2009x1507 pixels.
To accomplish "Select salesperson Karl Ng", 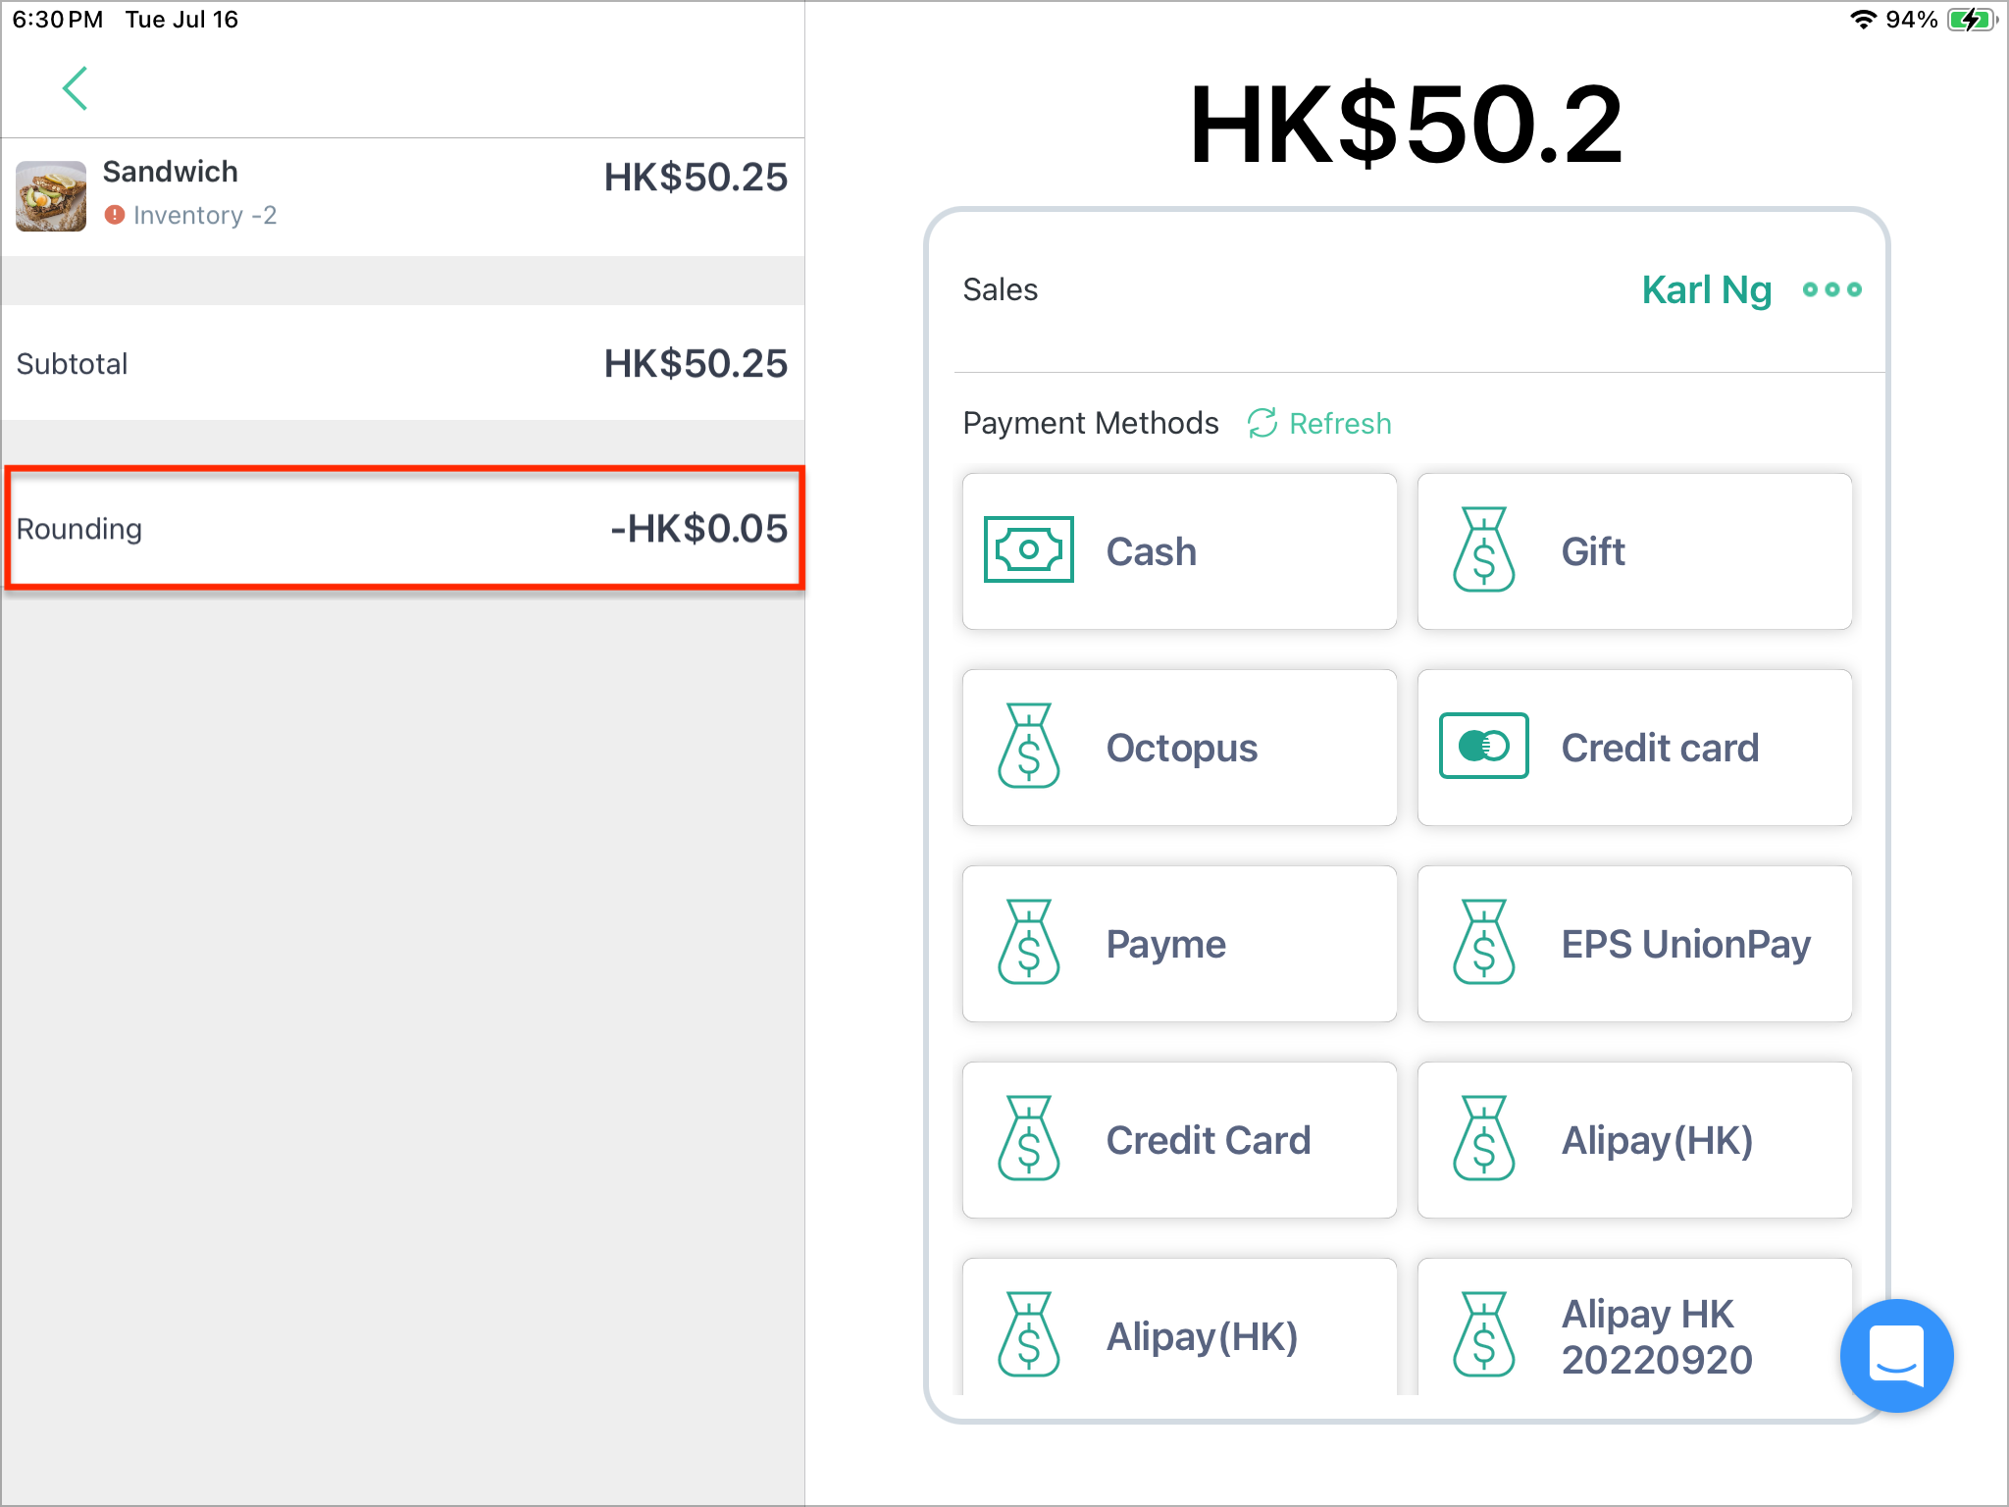I will (1706, 290).
